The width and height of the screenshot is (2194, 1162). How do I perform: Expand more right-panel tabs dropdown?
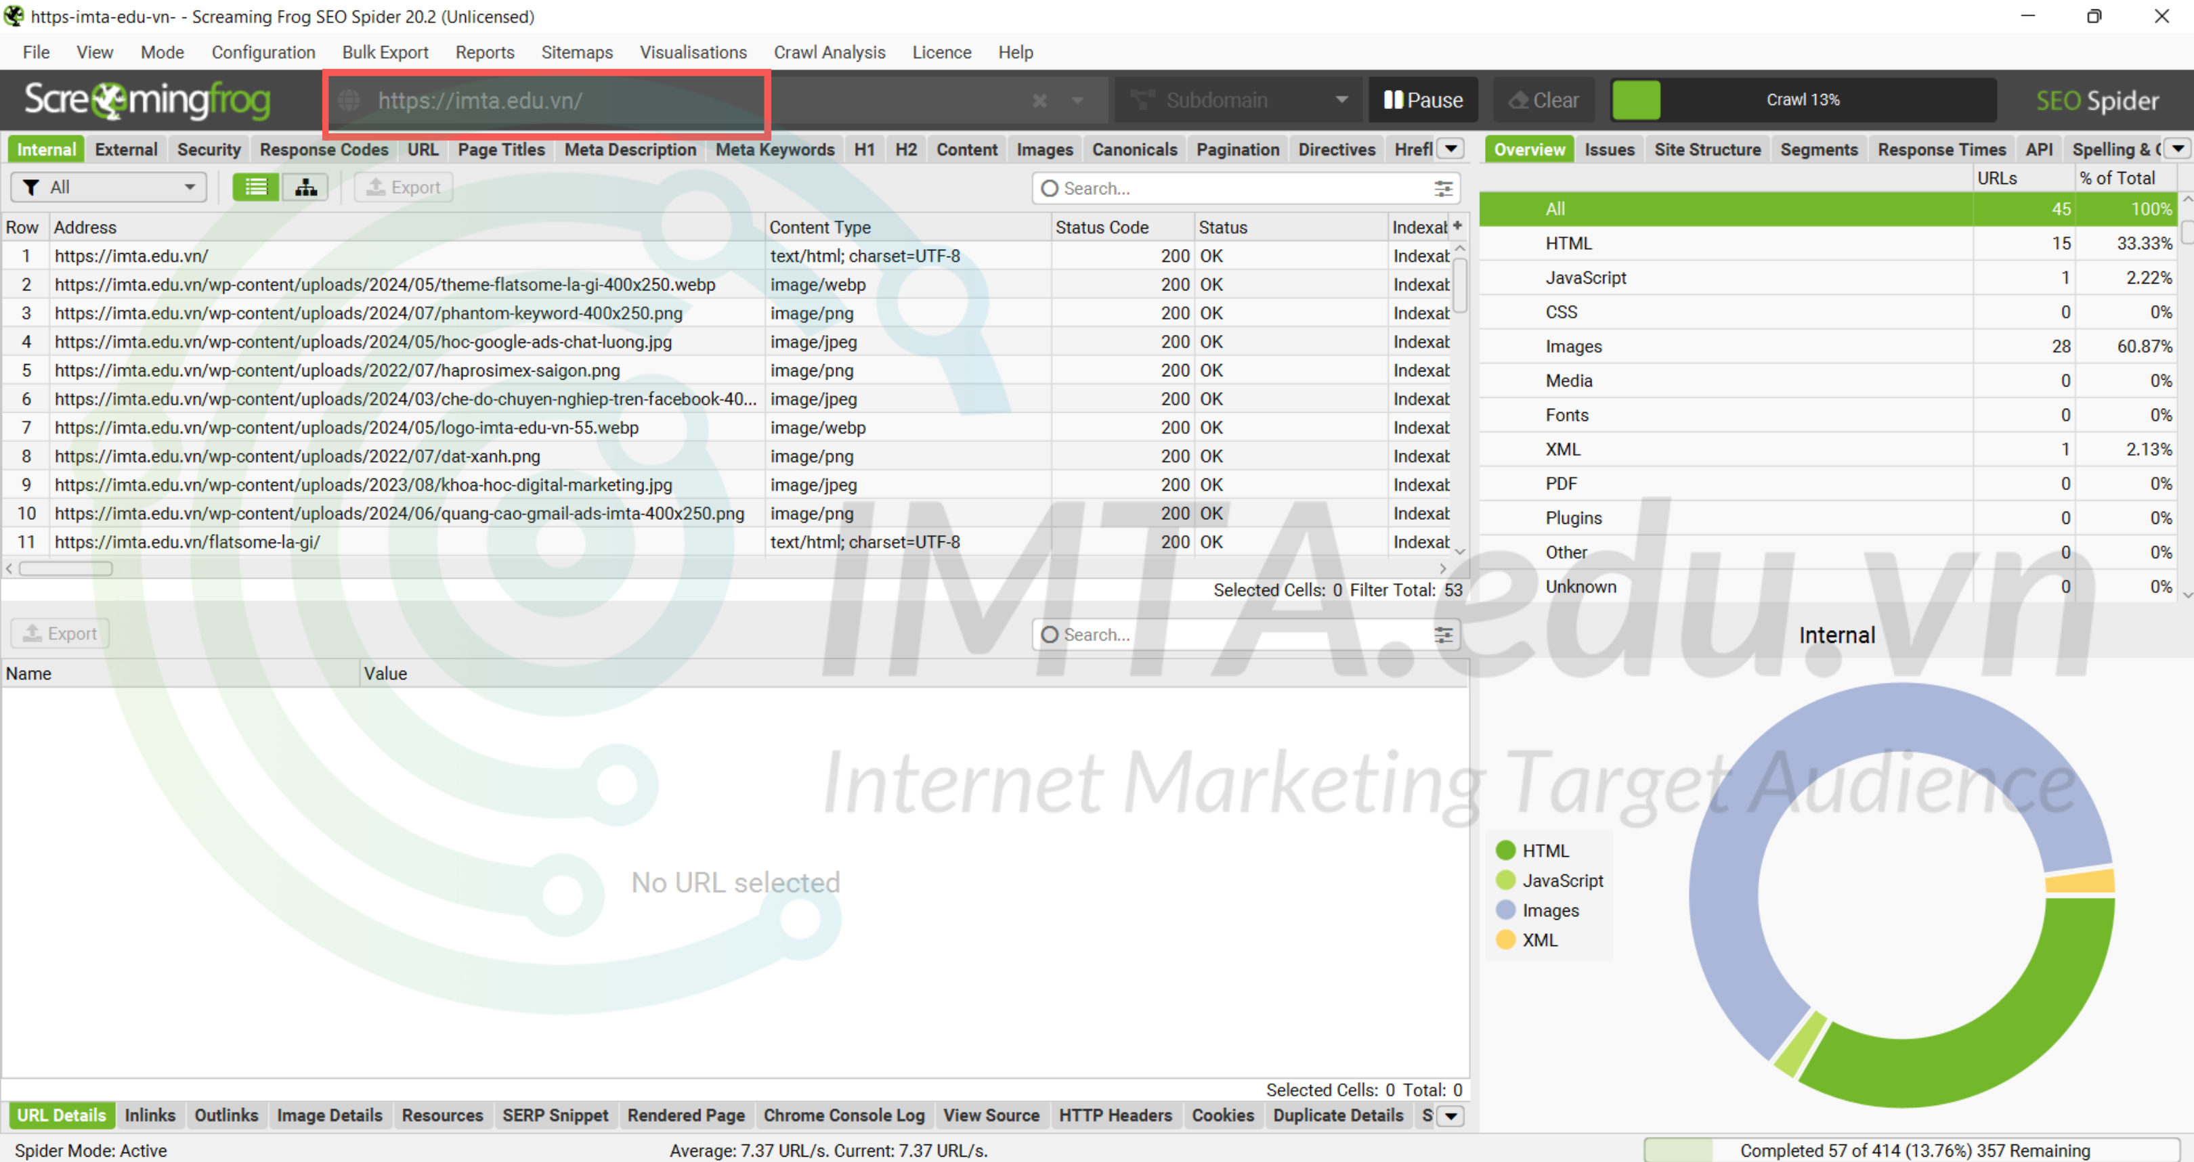(2178, 149)
